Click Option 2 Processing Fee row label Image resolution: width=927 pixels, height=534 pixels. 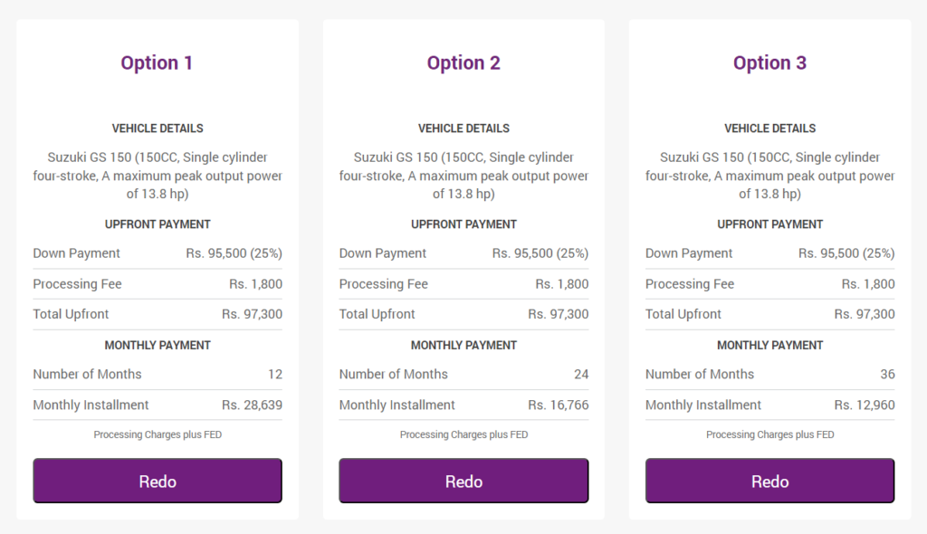point(383,284)
